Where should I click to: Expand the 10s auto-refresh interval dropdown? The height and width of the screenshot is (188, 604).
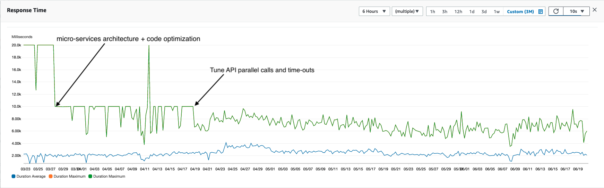577,11
